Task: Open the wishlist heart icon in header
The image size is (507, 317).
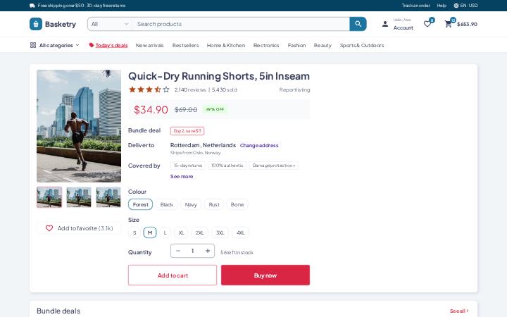Action: click(427, 24)
